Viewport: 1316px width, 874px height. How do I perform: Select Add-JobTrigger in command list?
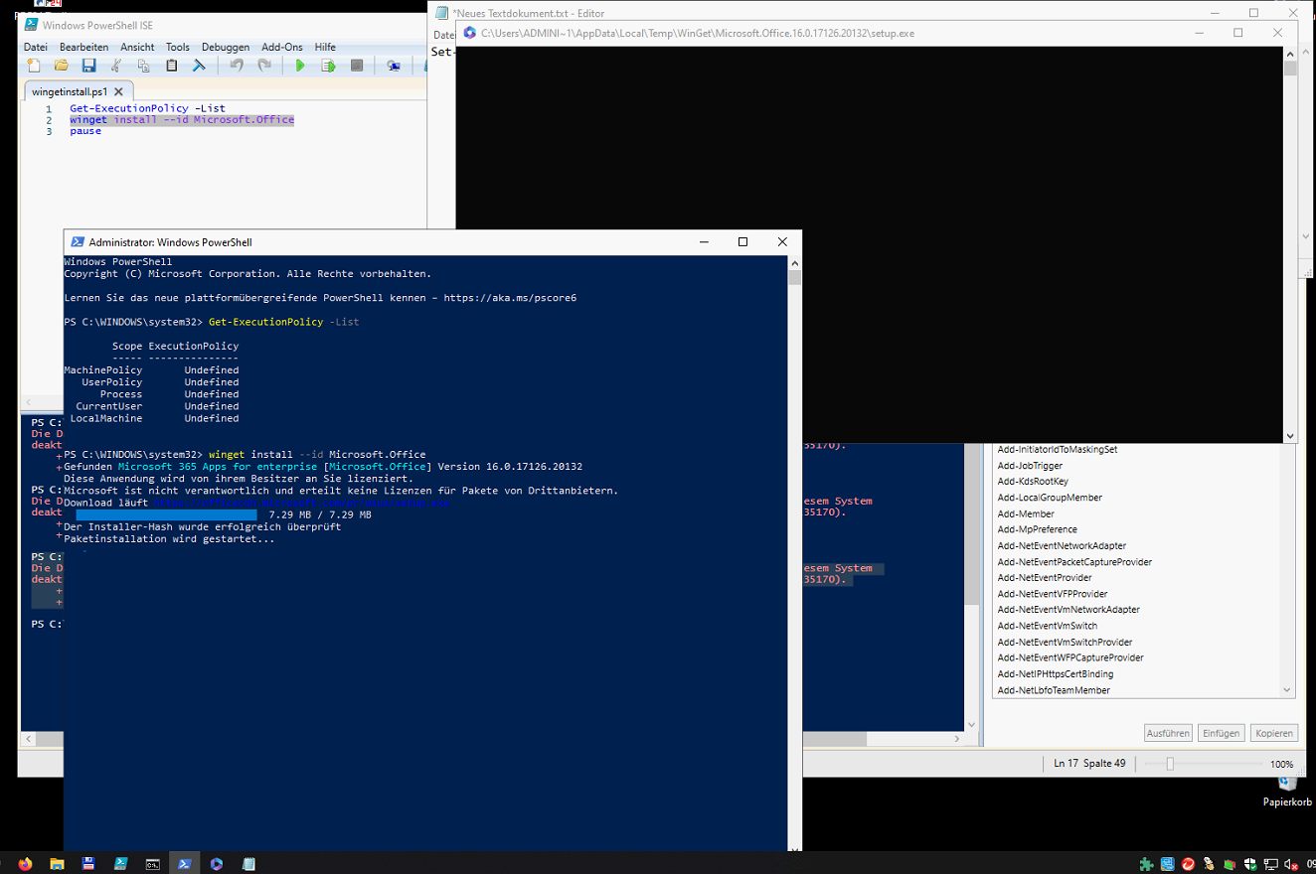(x=1030, y=465)
